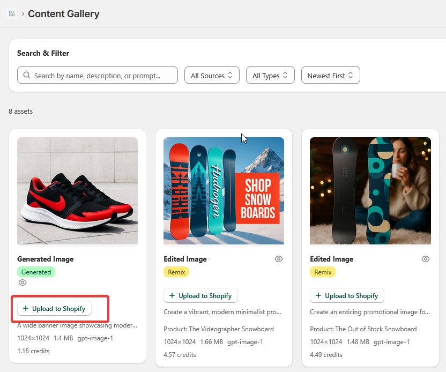Click the green Generated badge
The width and height of the screenshot is (446, 372).
(36, 272)
